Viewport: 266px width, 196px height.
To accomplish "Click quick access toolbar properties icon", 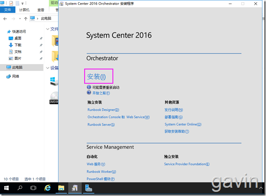I will 11,3.
